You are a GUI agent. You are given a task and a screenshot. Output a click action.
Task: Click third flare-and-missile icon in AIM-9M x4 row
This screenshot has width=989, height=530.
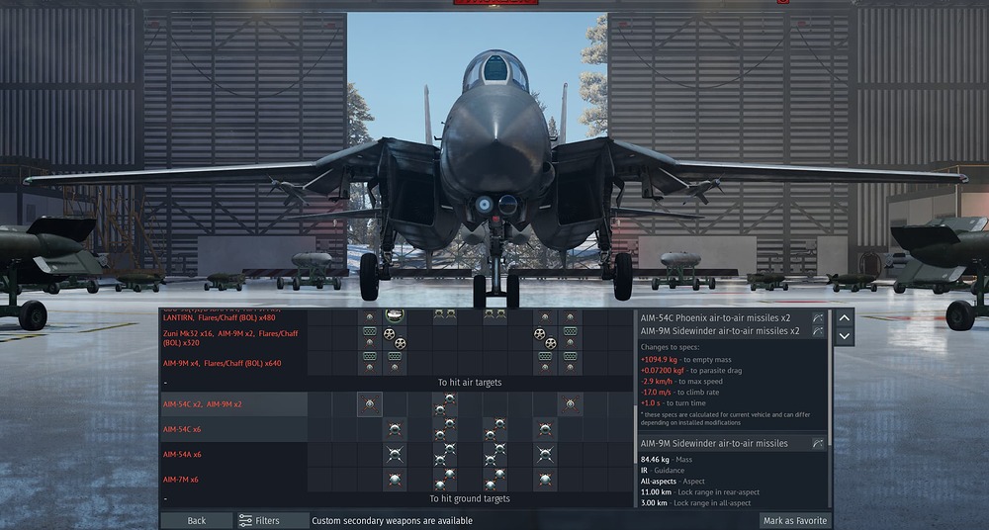coord(545,364)
